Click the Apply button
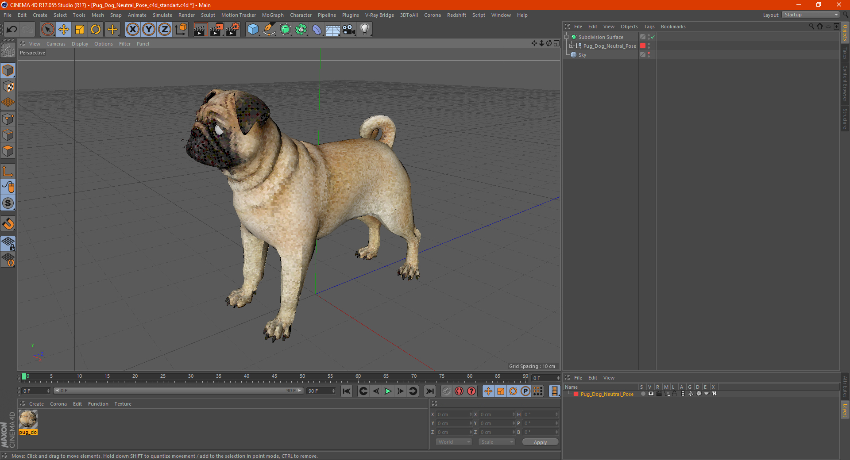This screenshot has height=460, width=850. [540, 442]
